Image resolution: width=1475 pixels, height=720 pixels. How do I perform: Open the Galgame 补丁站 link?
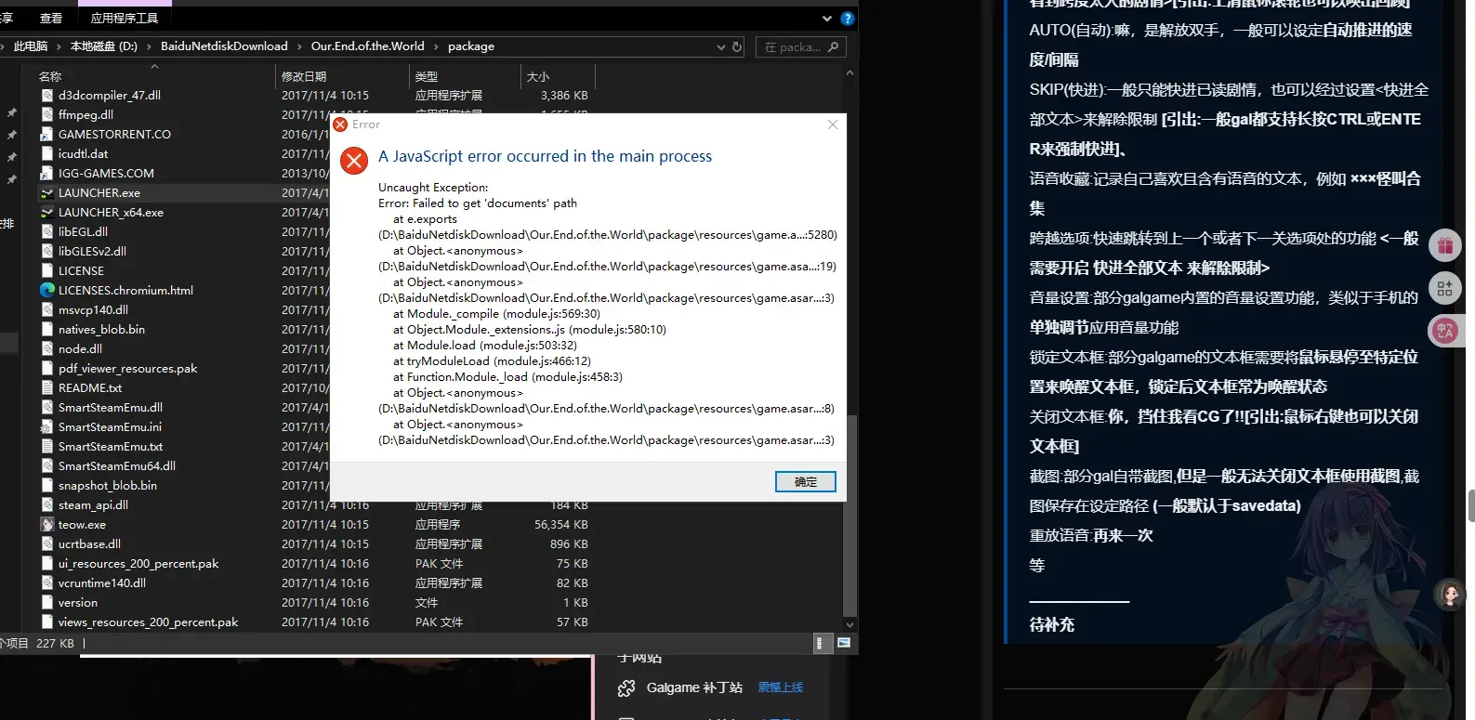(694, 687)
